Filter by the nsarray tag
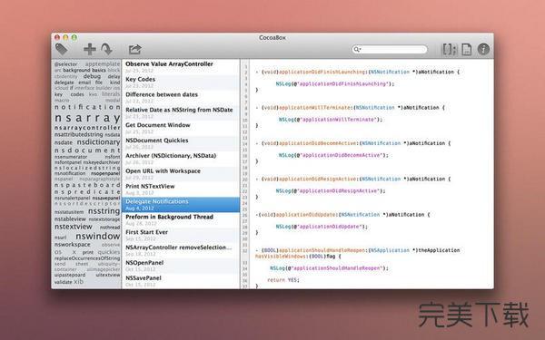 point(87,118)
